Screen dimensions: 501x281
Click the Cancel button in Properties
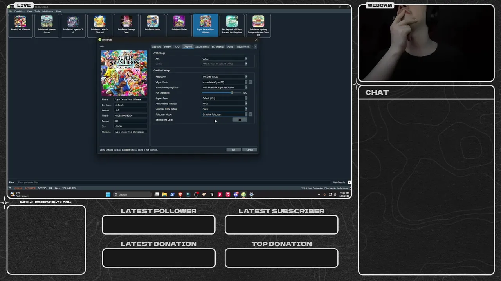[x=250, y=150]
